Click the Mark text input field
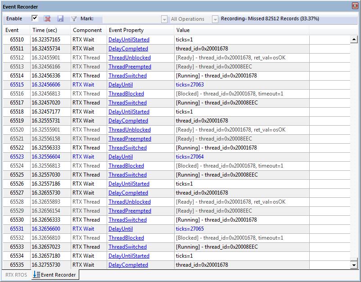 coord(132,18)
